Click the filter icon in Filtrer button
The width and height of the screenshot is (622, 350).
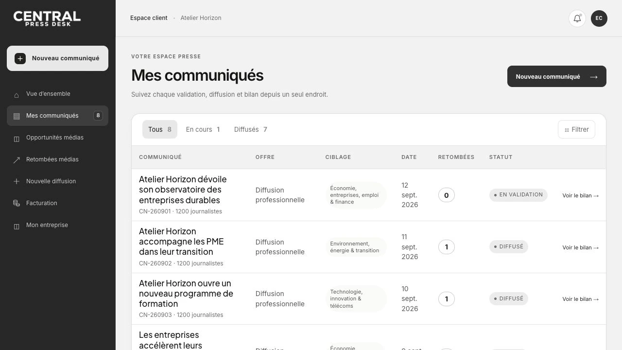[567, 130]
